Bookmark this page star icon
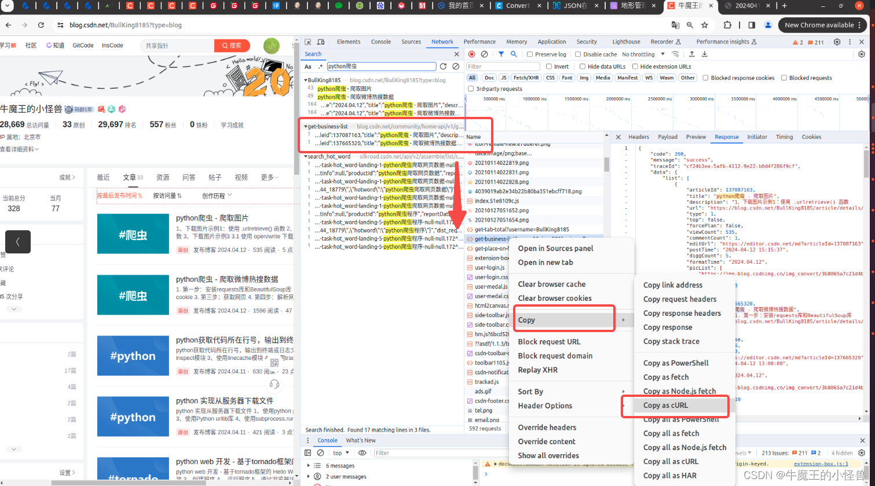 pos(705,25)
